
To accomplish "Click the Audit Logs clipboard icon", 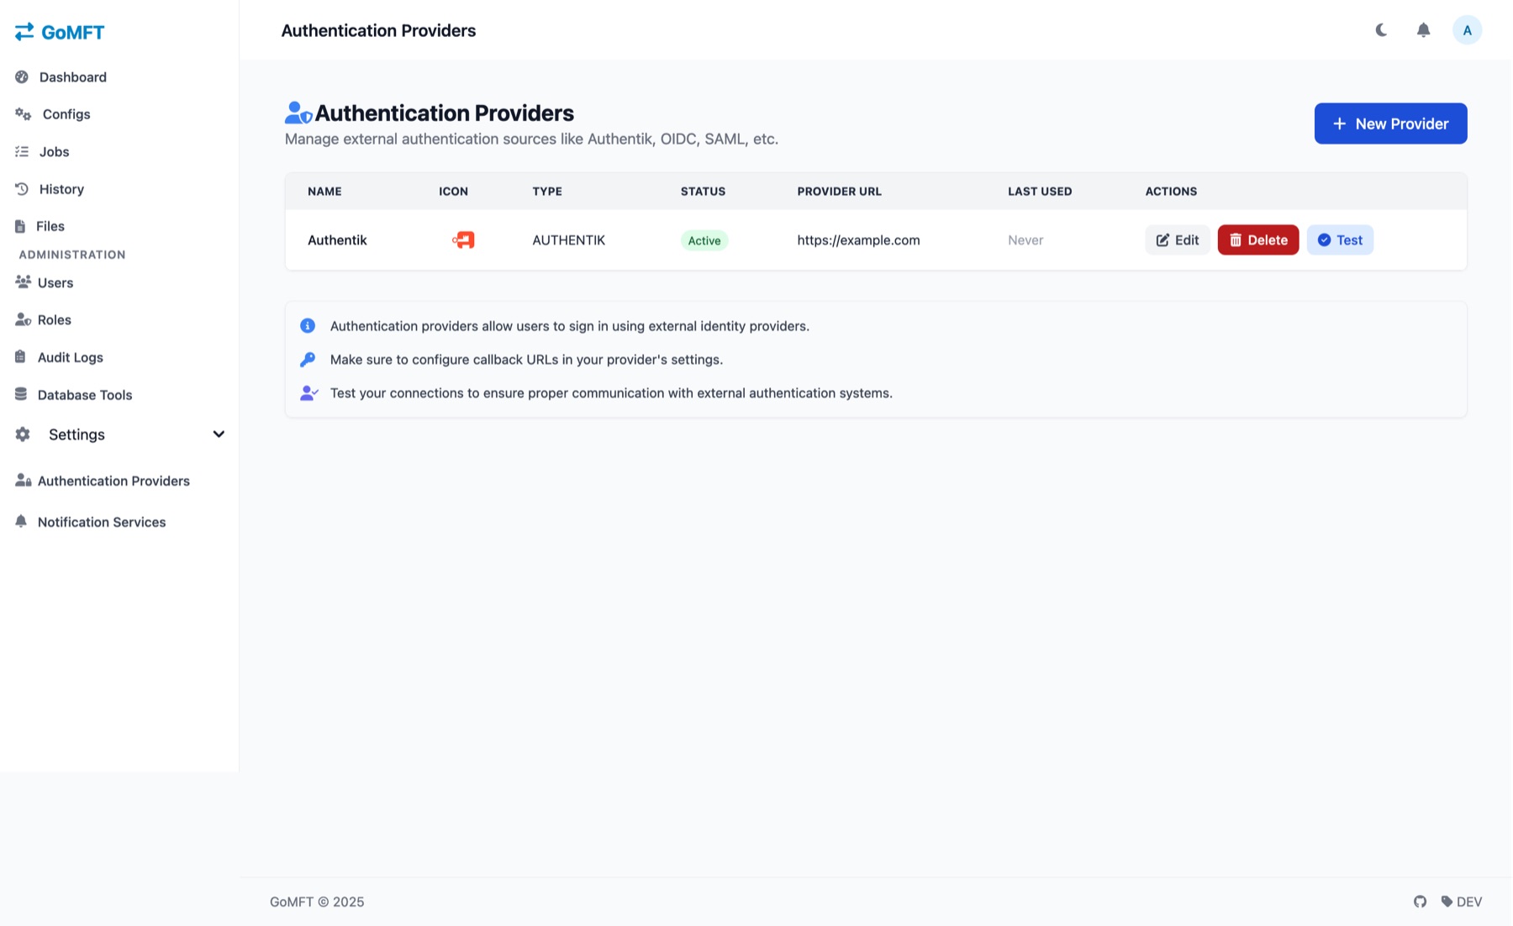I will 21,356.
